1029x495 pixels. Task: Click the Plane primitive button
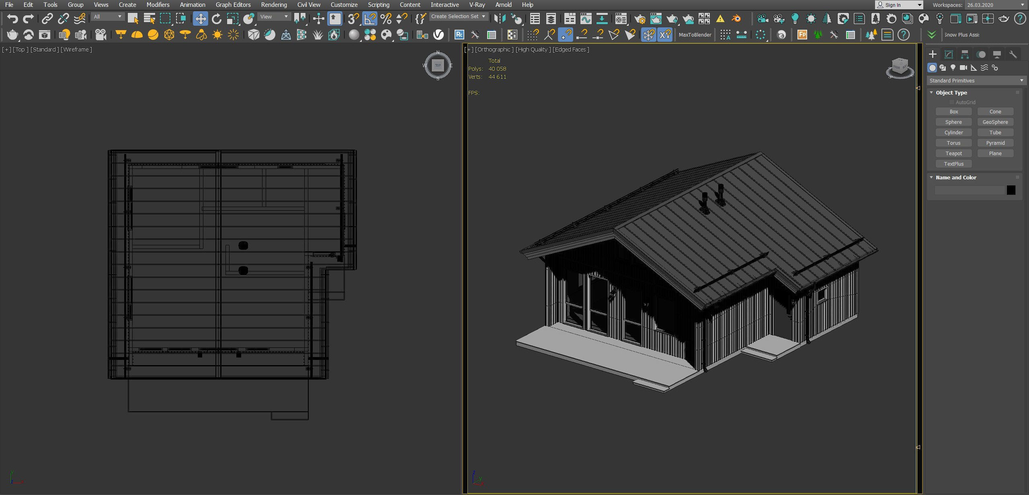point(995,153)
